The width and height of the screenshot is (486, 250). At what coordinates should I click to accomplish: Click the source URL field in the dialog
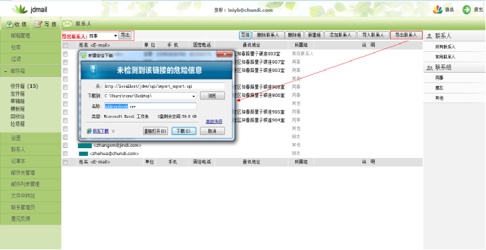pos(165,86)
